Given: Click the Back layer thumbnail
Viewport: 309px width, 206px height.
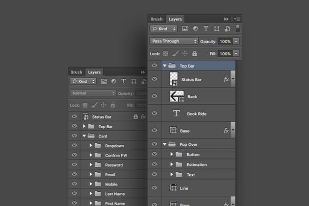Looking at the screenshot, I should coord(176,96).
